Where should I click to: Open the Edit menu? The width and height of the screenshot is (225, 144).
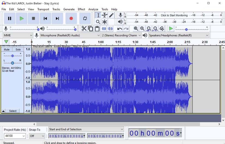[x=11, y=9]
